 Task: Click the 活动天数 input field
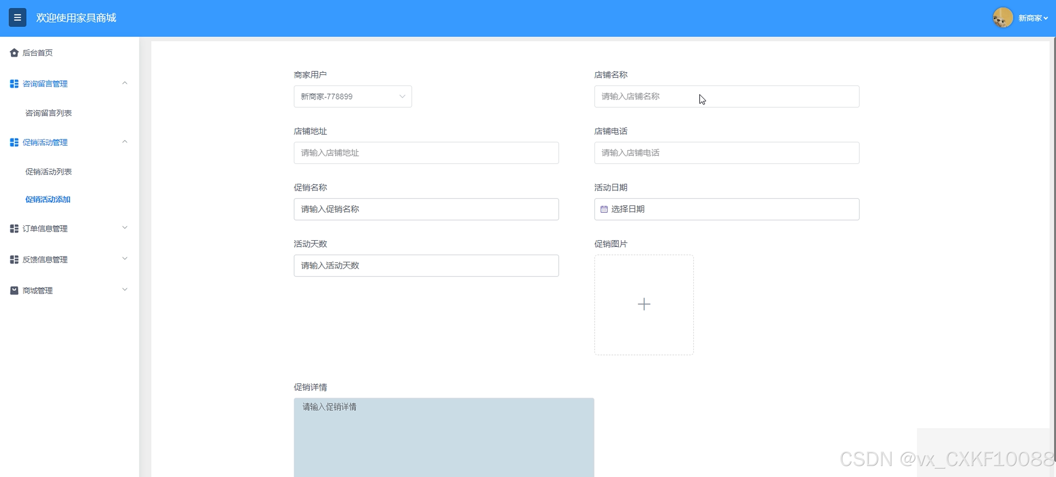pyautogui.click(x=426, y=266)
